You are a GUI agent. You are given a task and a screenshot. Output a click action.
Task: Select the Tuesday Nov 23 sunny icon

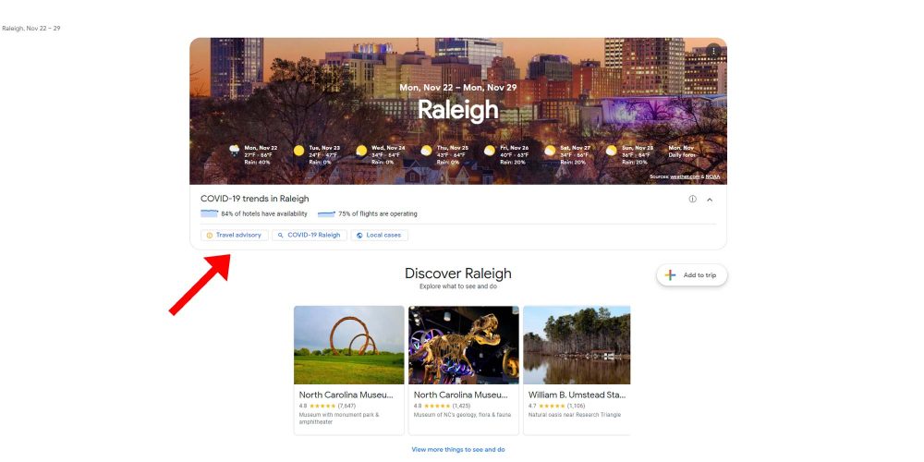coord(298,151)
